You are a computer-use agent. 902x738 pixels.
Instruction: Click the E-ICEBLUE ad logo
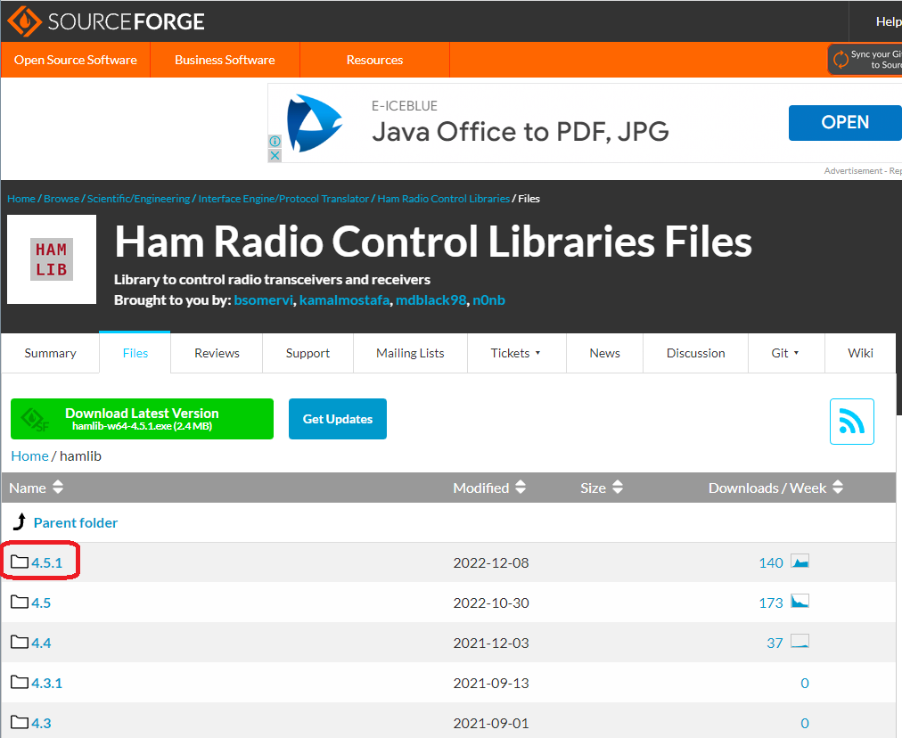315,123
